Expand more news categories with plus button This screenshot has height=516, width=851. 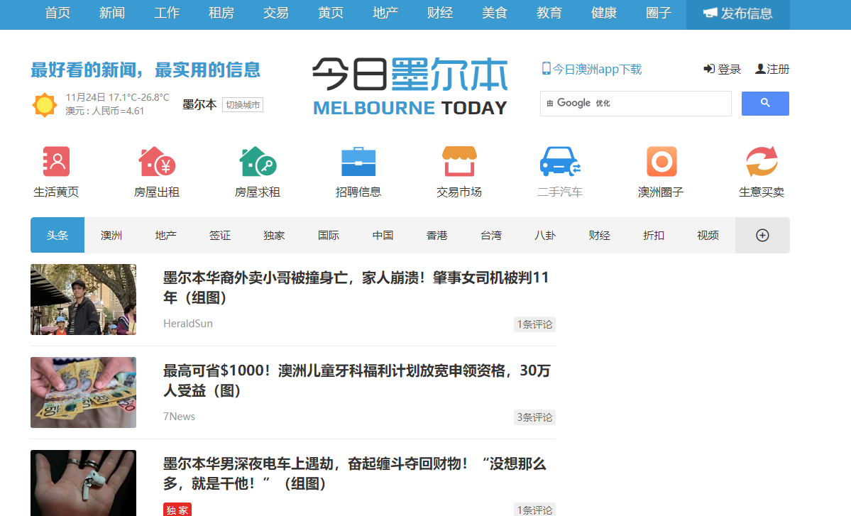(x=762, y=236)
